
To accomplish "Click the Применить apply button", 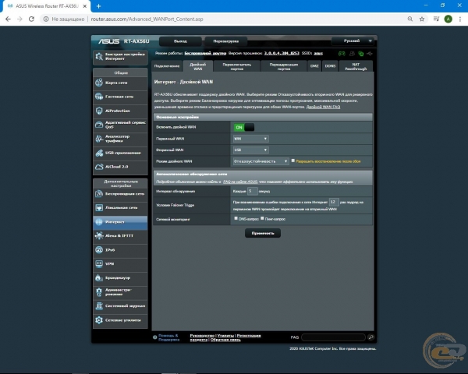I will click(x=263, y=233).
